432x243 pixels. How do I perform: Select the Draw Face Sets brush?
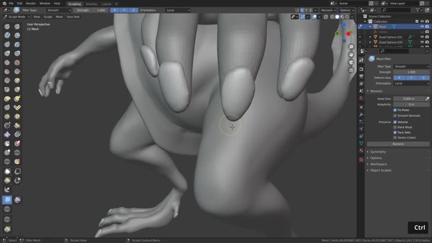(17, 161)
